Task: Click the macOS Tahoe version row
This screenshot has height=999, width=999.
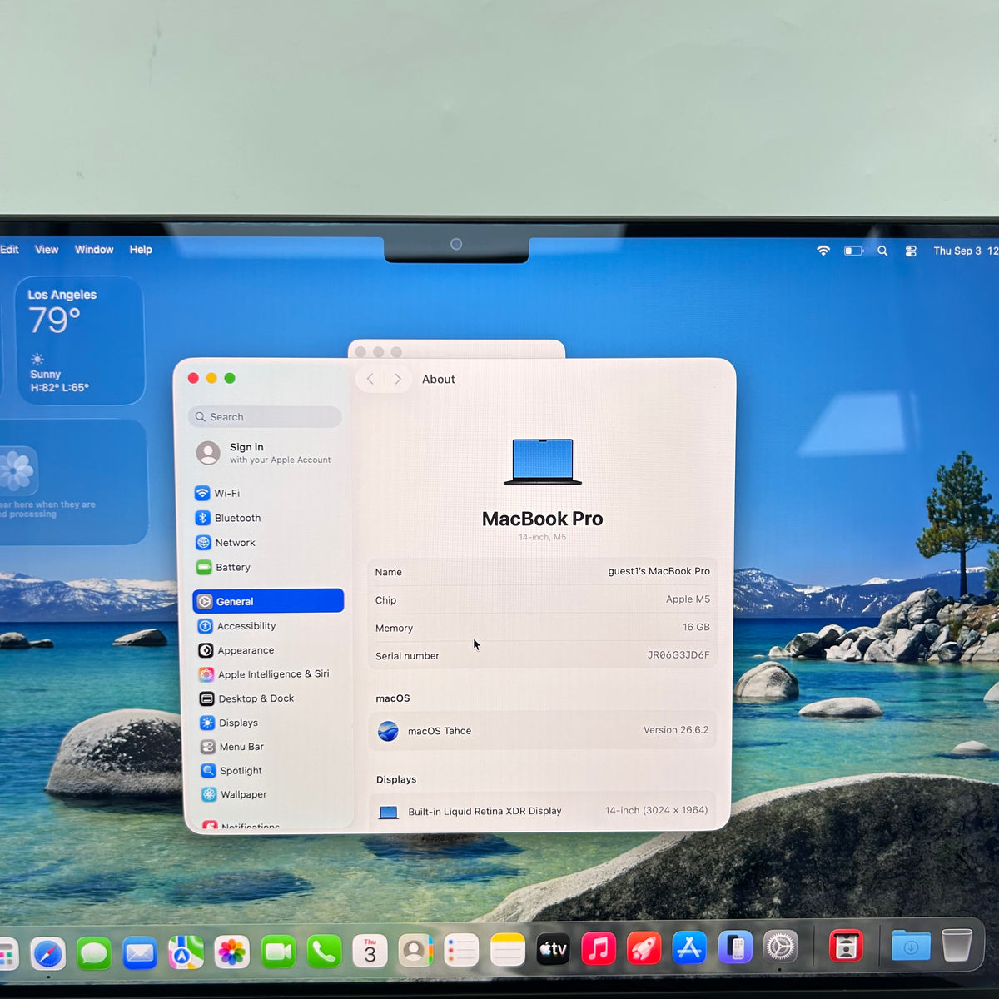Action: [x=542, y=730]
